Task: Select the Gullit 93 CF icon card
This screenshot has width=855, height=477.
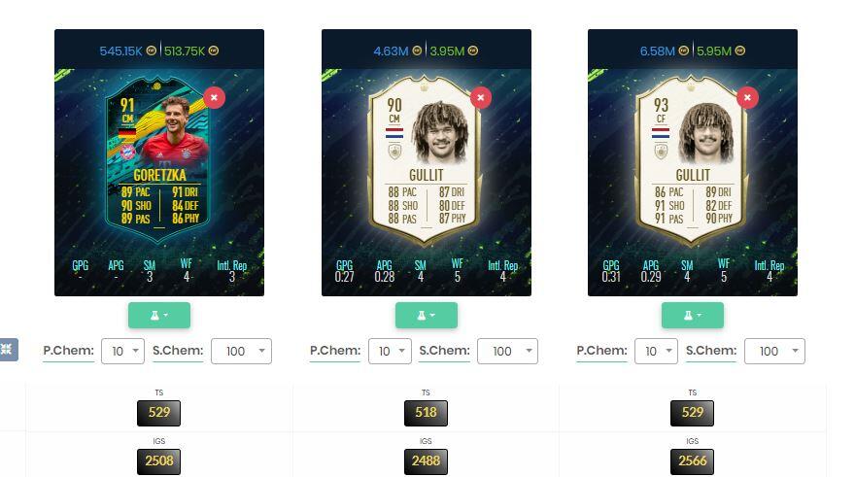Action: tap(693, 159)
